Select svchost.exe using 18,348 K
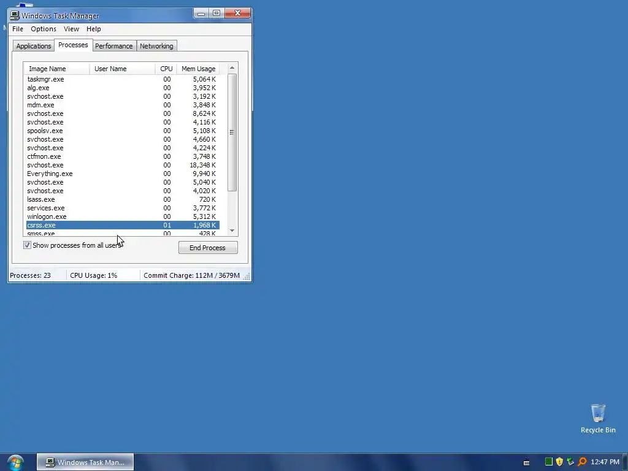This screenshot has width=628, height=471. point(123,165)
